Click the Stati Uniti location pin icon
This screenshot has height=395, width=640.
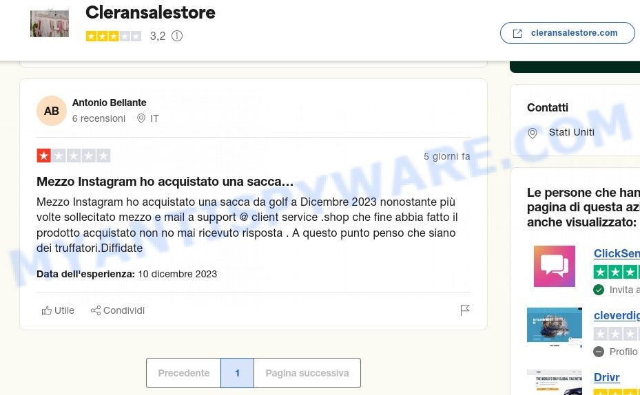(x=533, y=133)
